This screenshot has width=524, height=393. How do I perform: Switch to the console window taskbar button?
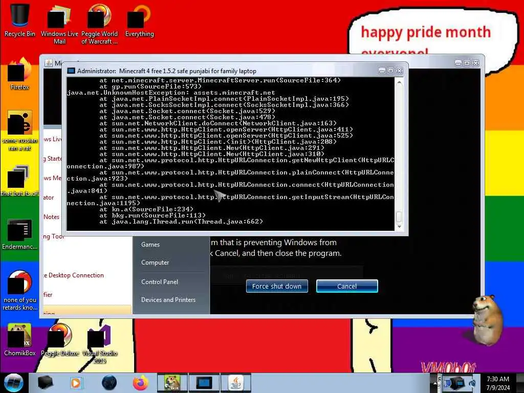(x=204, y=383)
